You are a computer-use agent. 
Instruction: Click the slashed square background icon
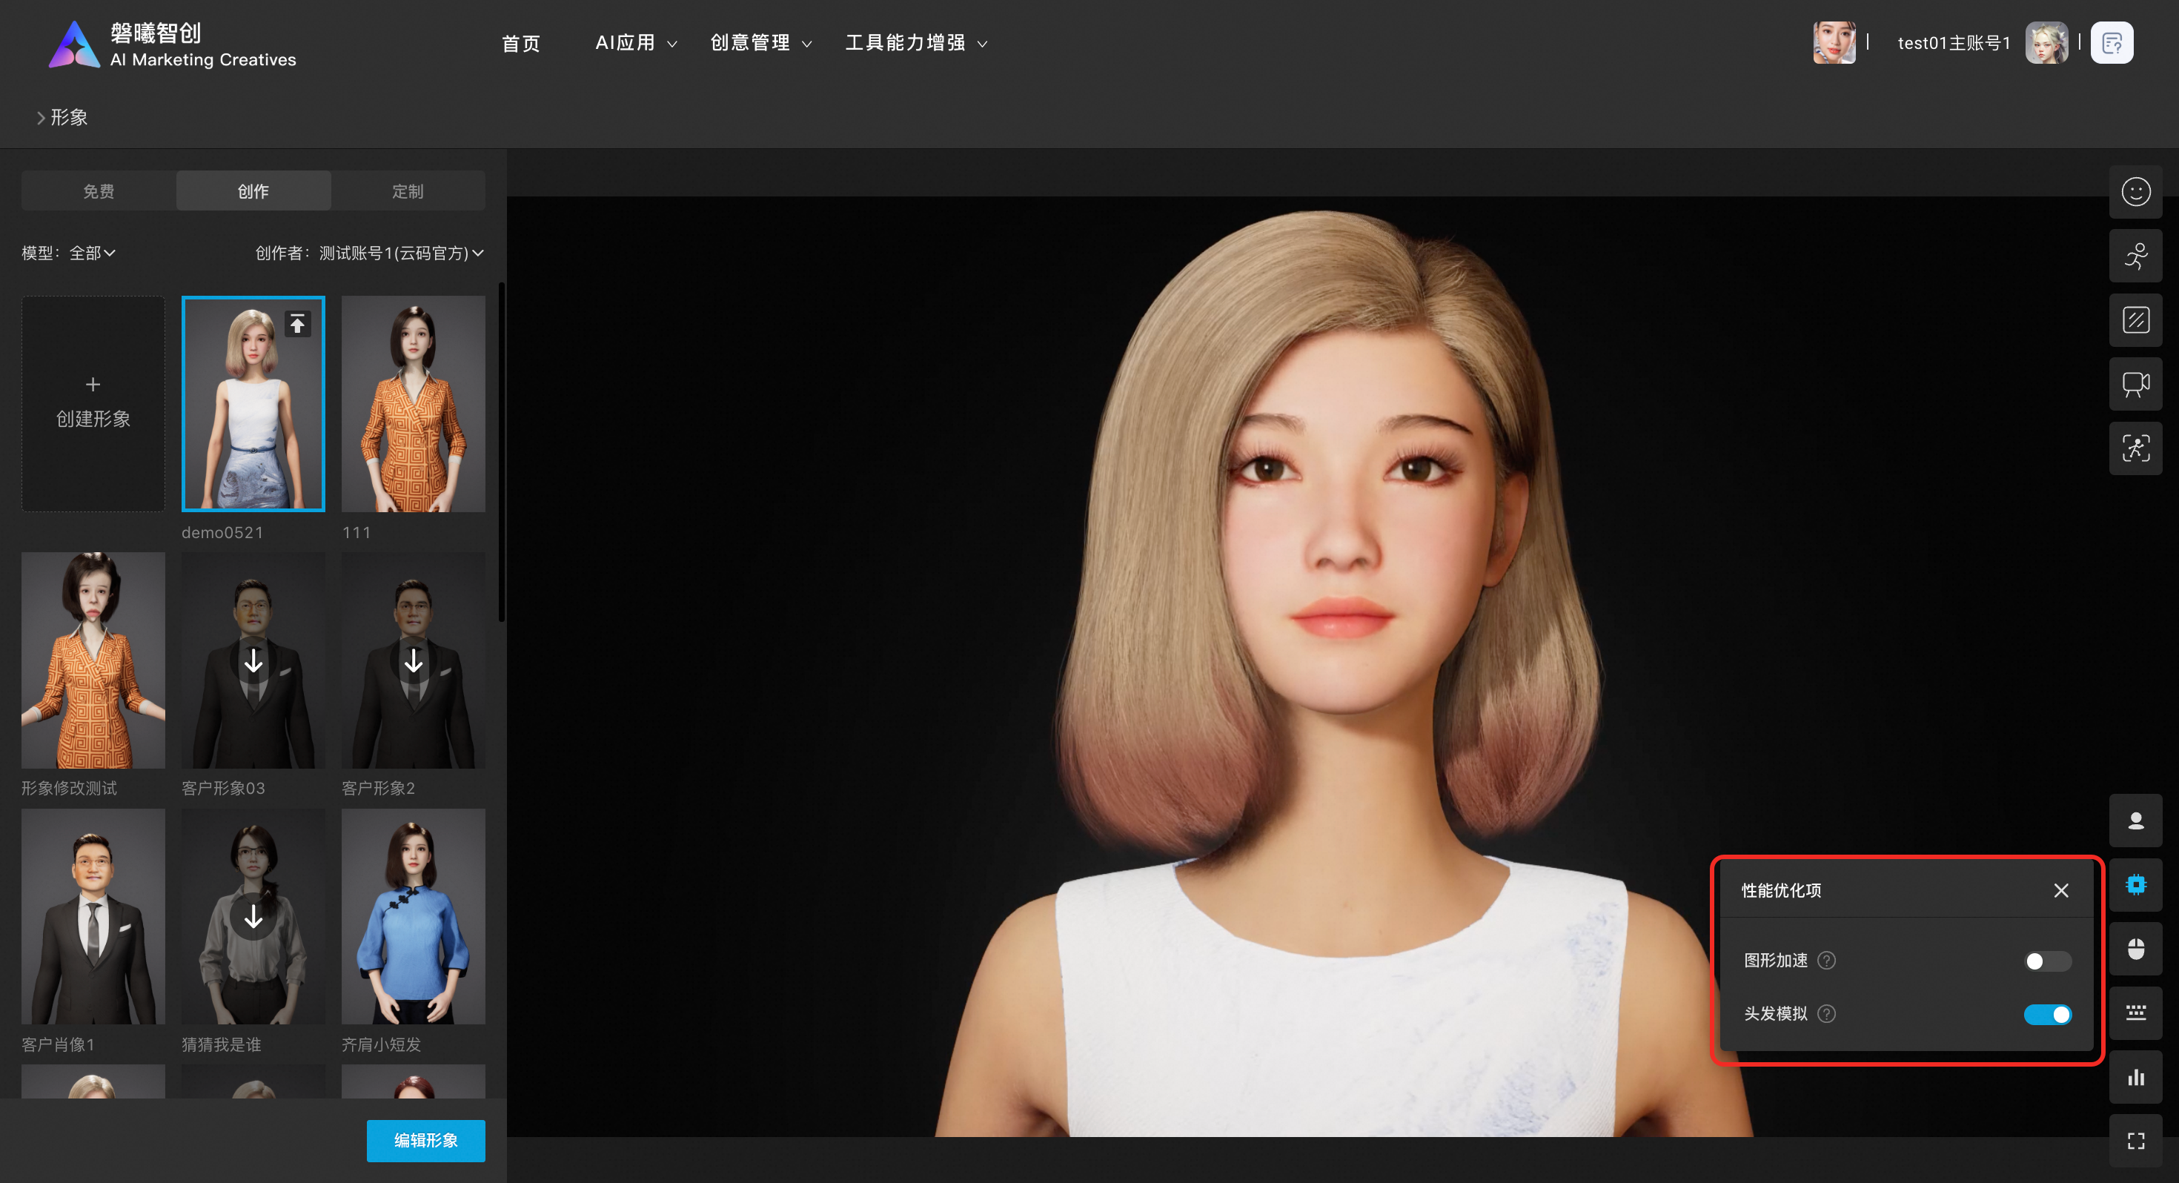tap(2135, 320)
